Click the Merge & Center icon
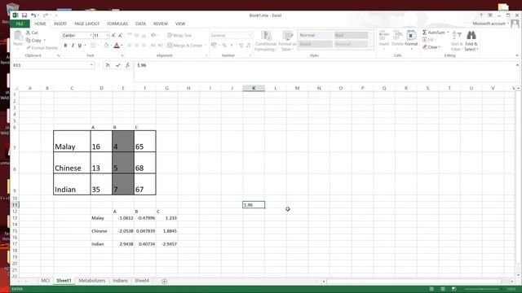522x293 pixels. [170, 46]
